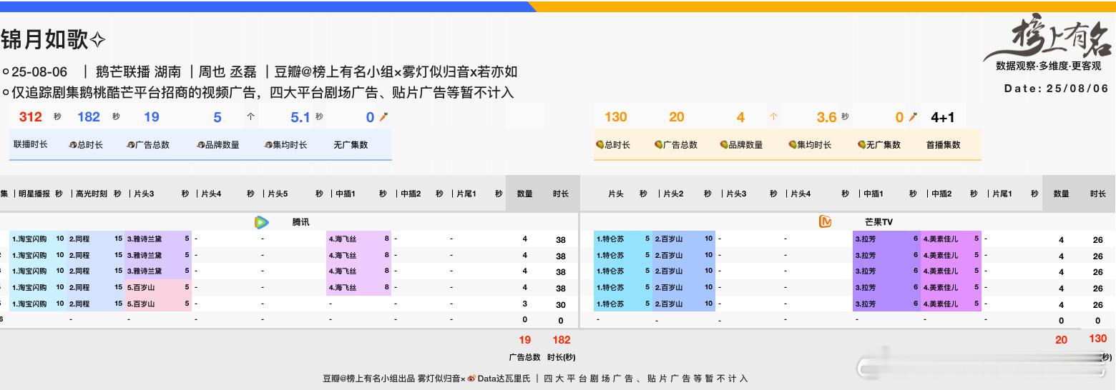Screen dimensions: 1116x390
Task: Click the 数据观察·多维度·更客观 slogan
Action: pyautogui.click(x=1048, y=66)
